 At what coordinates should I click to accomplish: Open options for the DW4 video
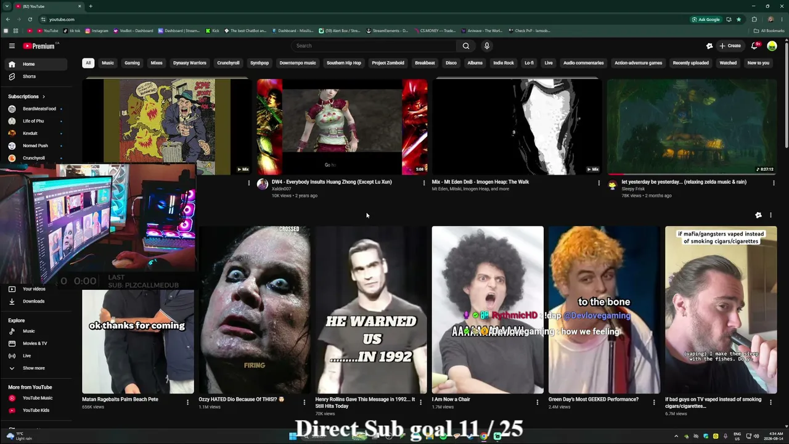click(423, 183)
